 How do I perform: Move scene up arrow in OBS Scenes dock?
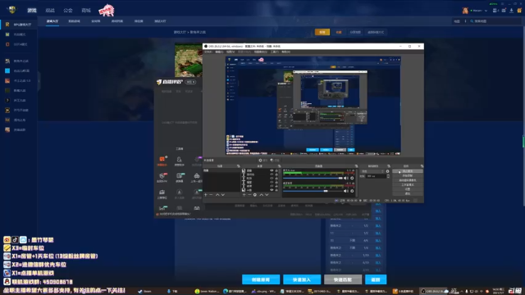(217, 195)
